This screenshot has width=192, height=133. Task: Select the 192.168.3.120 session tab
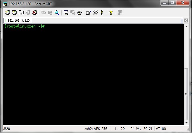tap(18, 20)
